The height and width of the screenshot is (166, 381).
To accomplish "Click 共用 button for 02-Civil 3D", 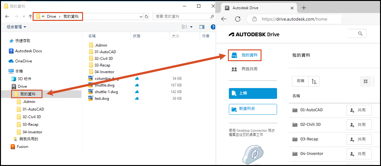I will point(359,125).
